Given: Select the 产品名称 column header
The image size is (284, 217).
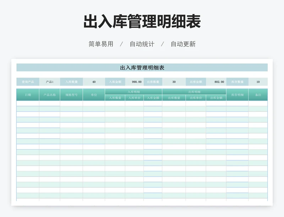Looking at the screenshot, I should pyautogui.click(x=50, y=95).
